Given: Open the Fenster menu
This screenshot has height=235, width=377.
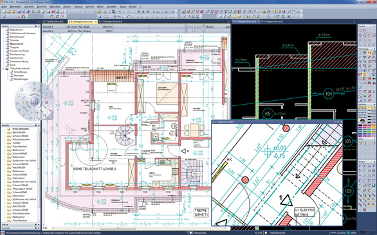Looking at the screenshot, I should point(133,6).
